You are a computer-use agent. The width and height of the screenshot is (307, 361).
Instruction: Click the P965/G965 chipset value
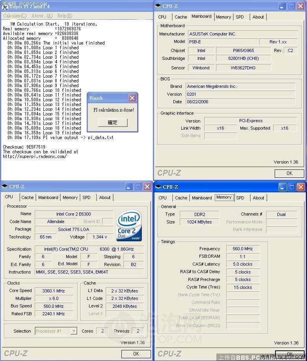[x=243, y=51]
